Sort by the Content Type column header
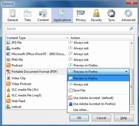The image size is (139, 126). (37, 38)
